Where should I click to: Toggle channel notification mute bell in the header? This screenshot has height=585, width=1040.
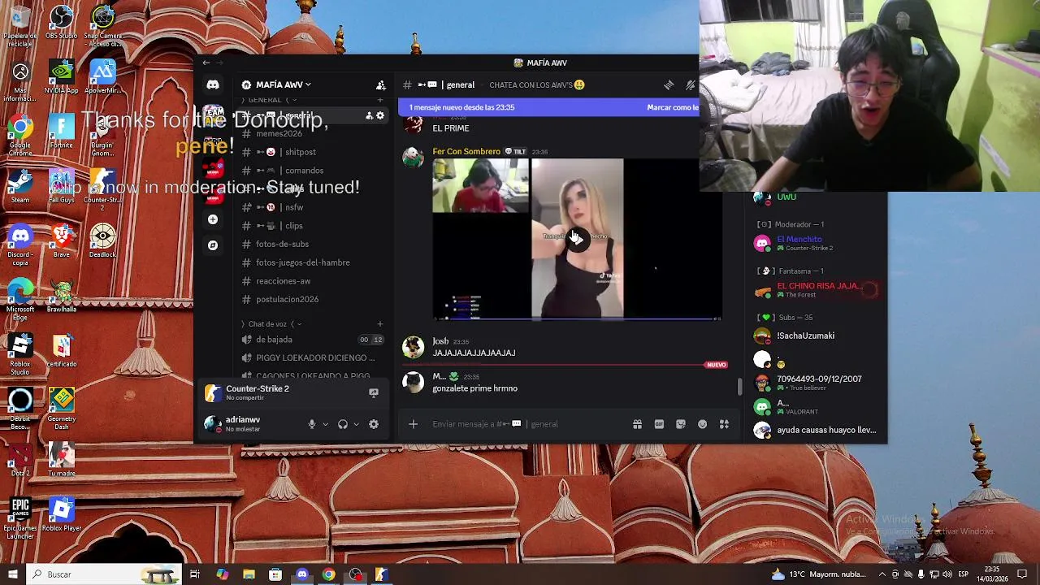pyautogui.click(x=691, y=84)
